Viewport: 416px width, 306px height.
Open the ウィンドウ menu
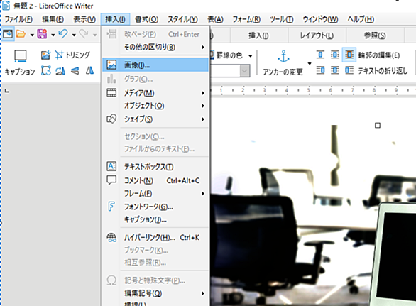point(320,19)
